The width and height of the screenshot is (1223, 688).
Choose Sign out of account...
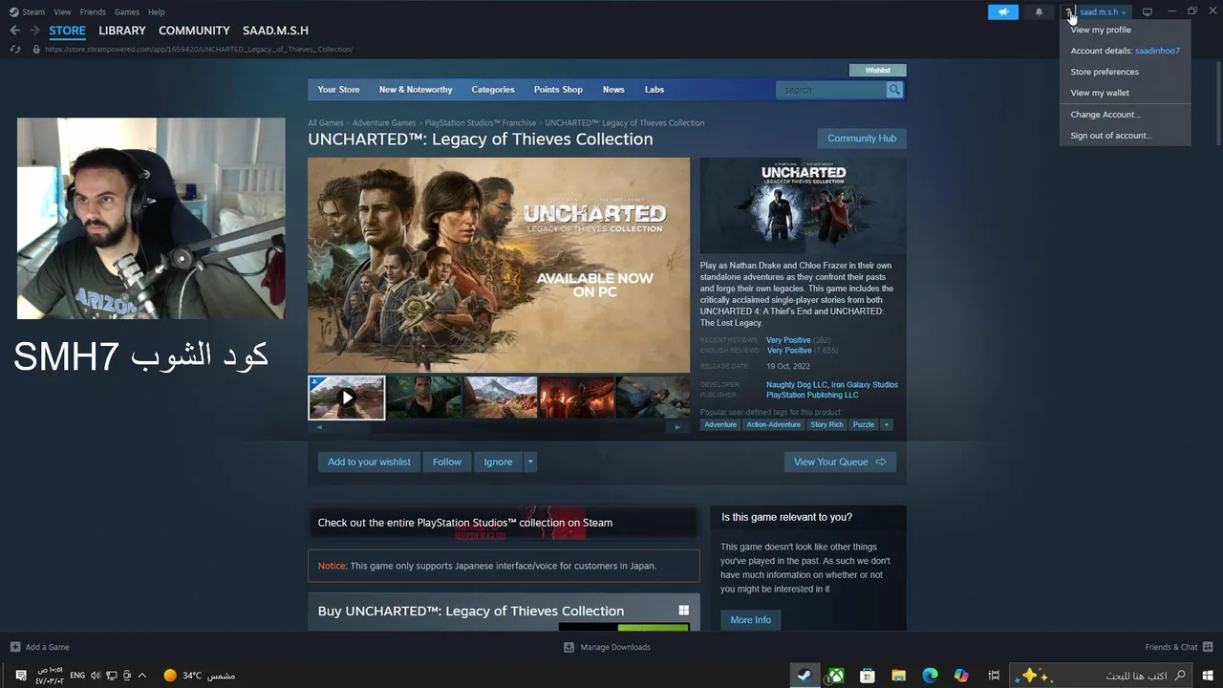(1126, 136)
